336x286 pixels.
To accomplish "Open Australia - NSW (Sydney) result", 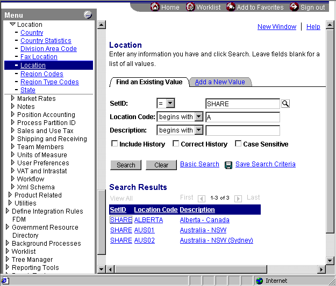I will pos(217,240).
